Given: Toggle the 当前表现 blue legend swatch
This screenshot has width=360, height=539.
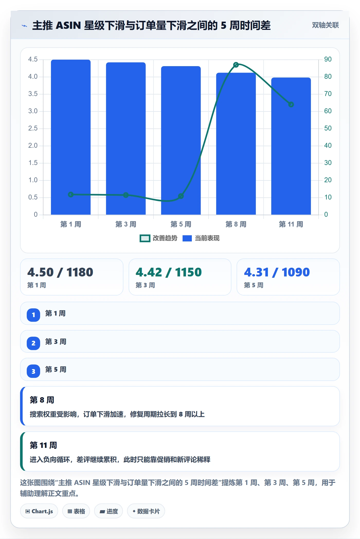Looking at the screenshot, I should (x=187, y=238).
